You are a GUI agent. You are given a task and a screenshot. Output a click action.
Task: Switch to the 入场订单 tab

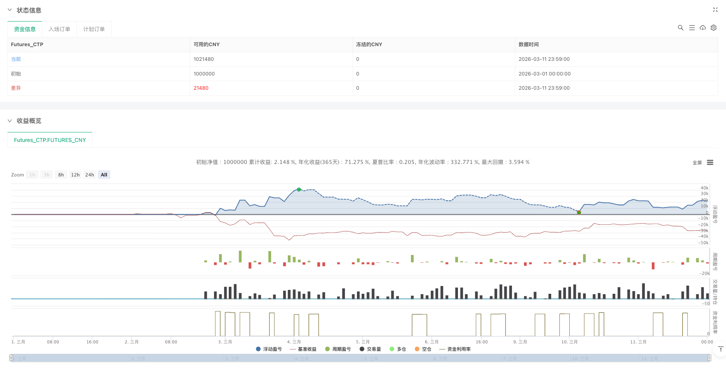(x=59, y=29)
